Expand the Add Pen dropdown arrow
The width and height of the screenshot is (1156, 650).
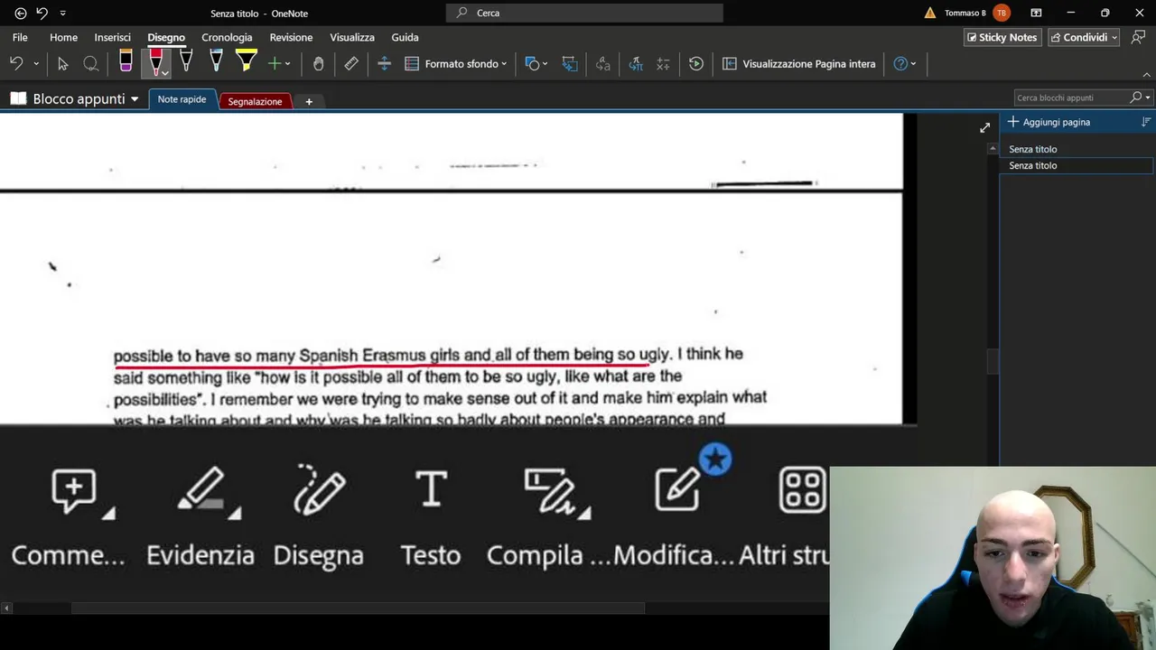[288, 64]
